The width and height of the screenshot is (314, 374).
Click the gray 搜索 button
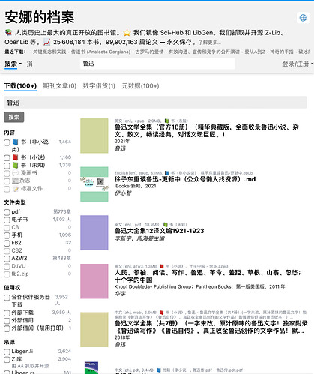click(14, 117)
